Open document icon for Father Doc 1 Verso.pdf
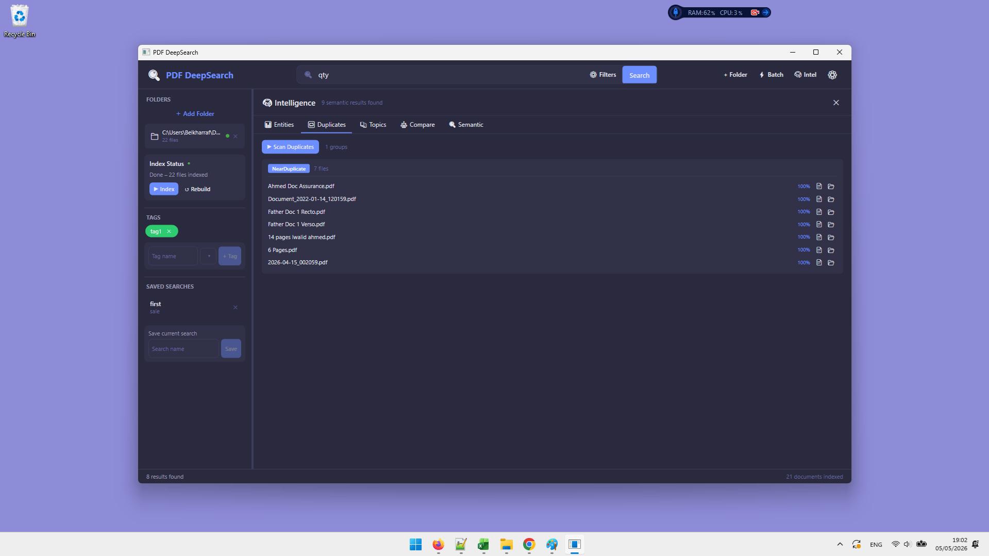Viewport: 989px width, 556px height. 819,225
